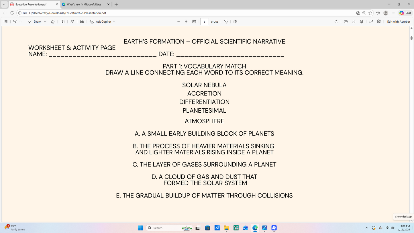
Task: Open Task View on the taskbar
Action: [197, 228]
